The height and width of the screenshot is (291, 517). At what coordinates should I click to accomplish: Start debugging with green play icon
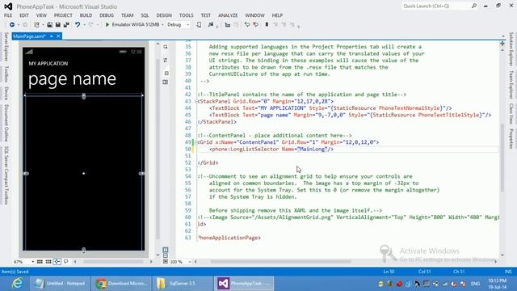pyautogui.click(x=107, y=25)
